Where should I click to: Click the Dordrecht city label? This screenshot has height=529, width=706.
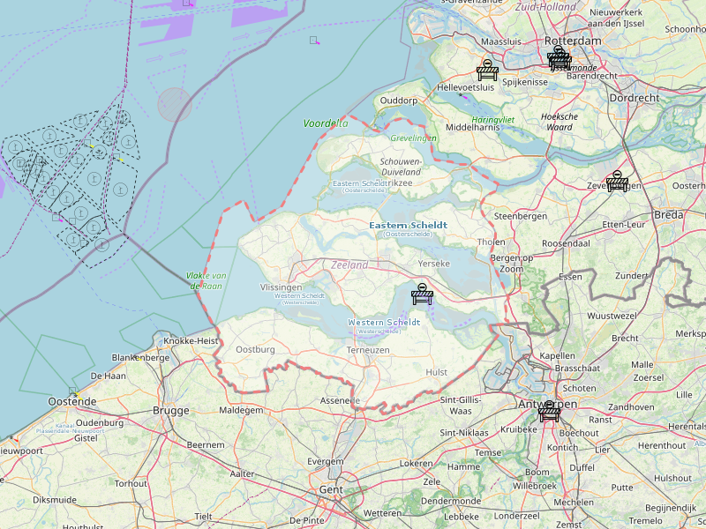[634, 98]
